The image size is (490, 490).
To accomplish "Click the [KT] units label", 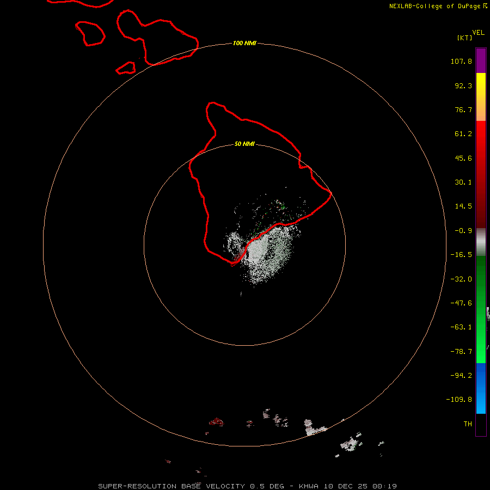I will click(465, 38).
